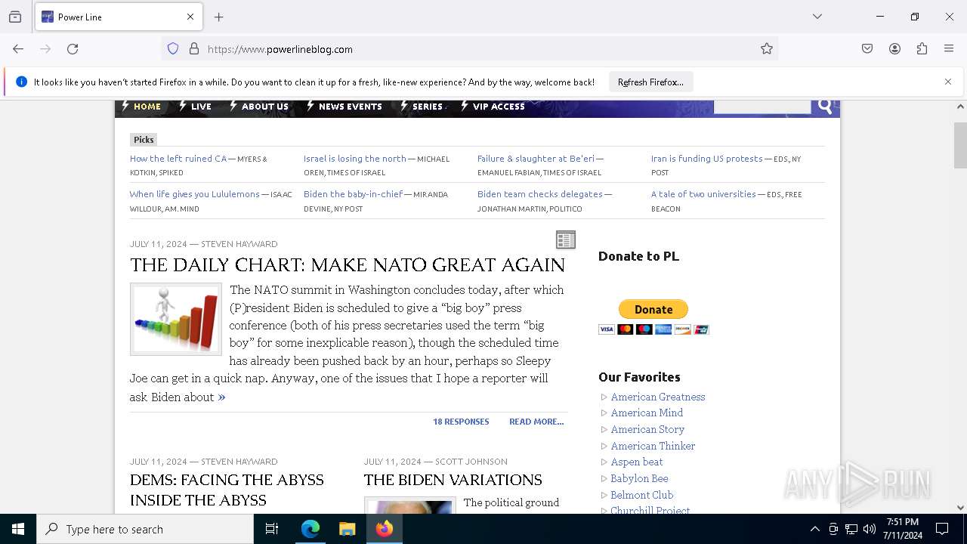967x544 pixels.
Task: Expand the list all tabs chevron
Action: (x=817, y=17)
